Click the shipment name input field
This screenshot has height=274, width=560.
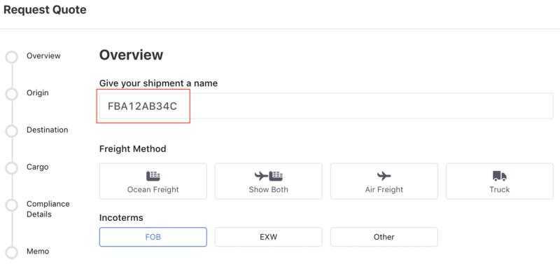[326, 106]
